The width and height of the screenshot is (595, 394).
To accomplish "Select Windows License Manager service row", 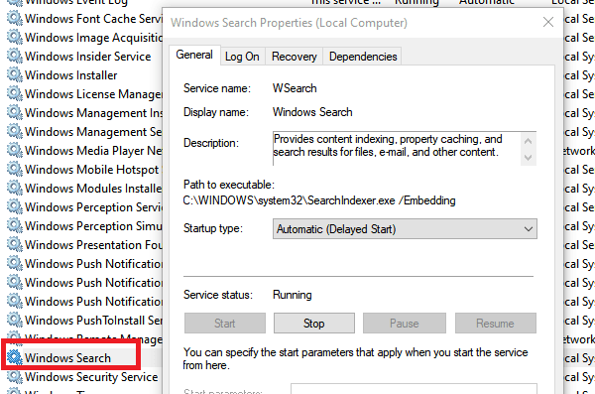I will click(x=93, y=94).
